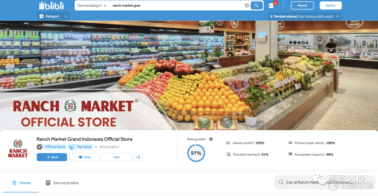Click the Official Store badge
This screenshot has height=196, width=378.
[51, 147]
